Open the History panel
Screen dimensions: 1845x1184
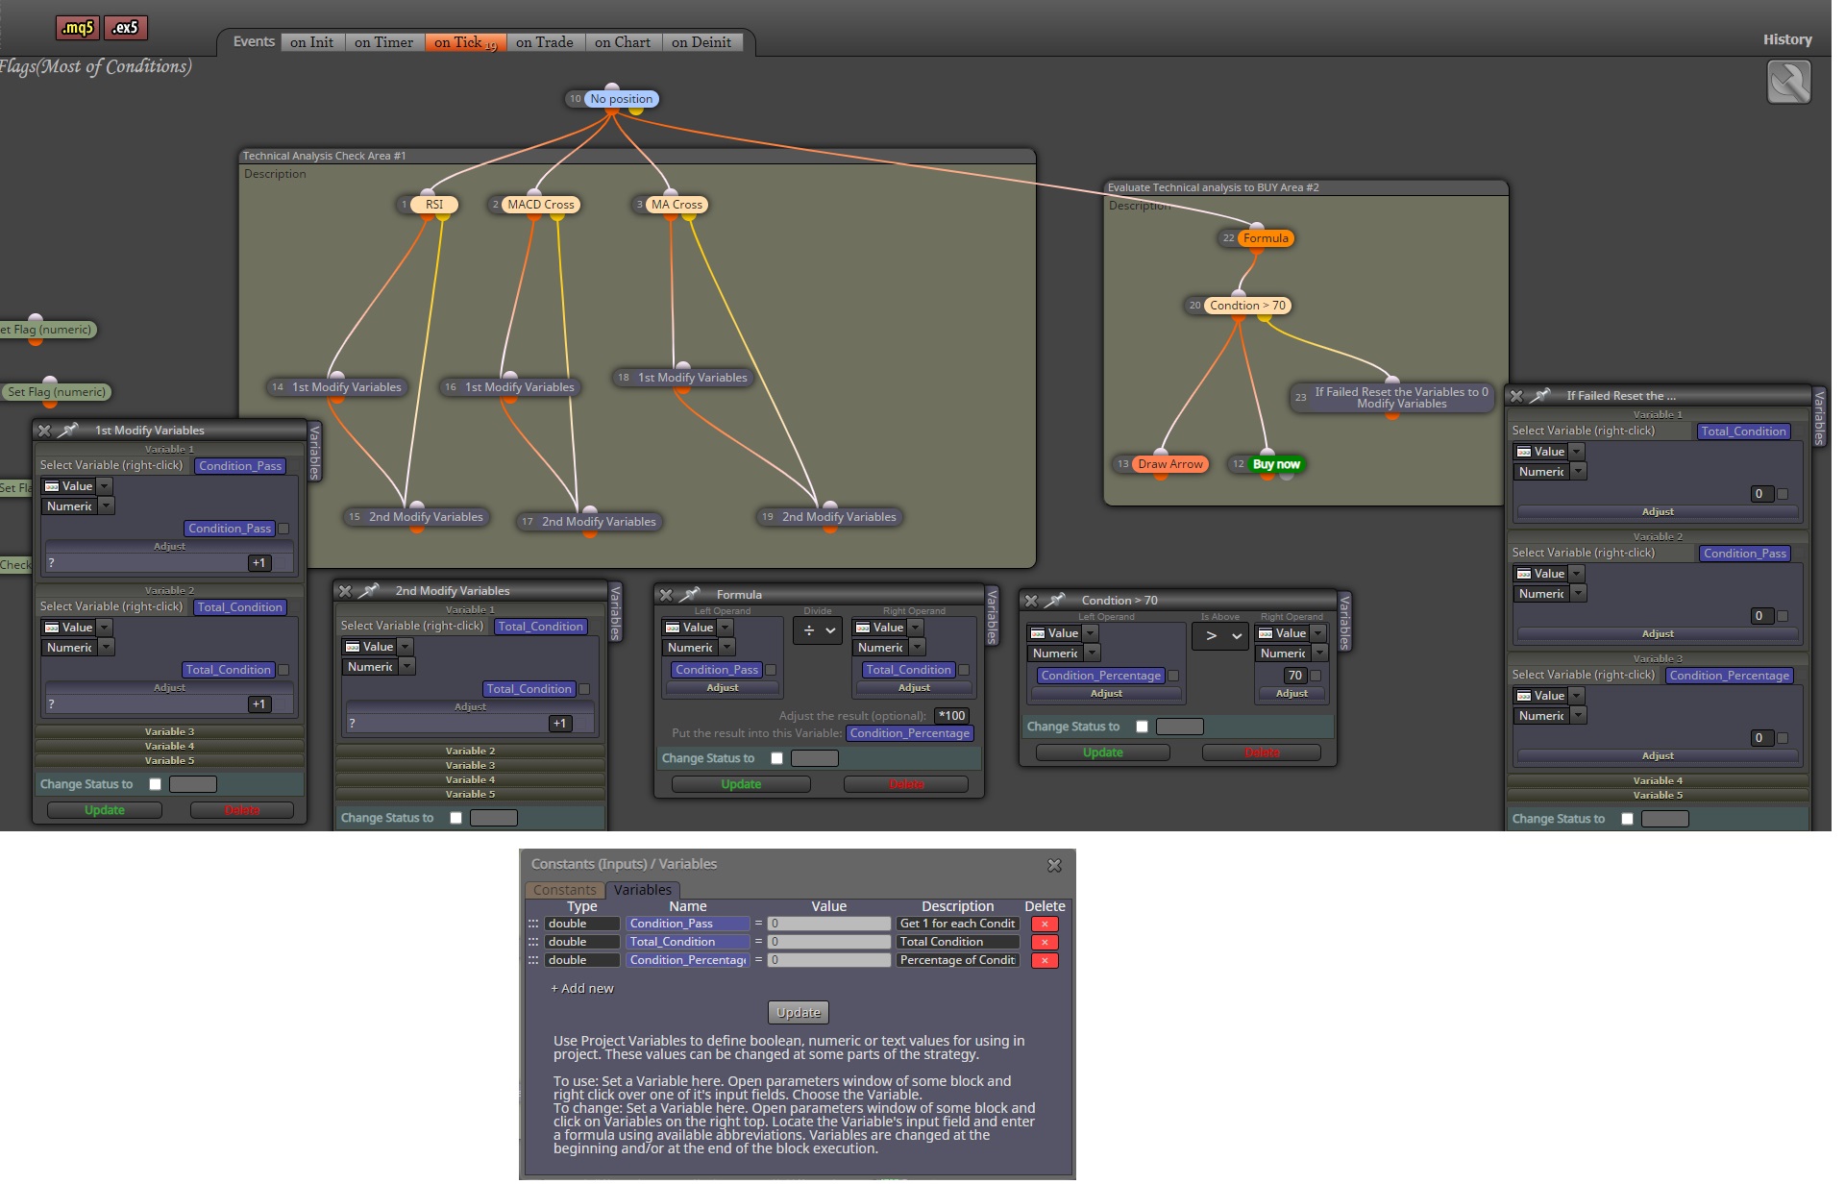1786,39
